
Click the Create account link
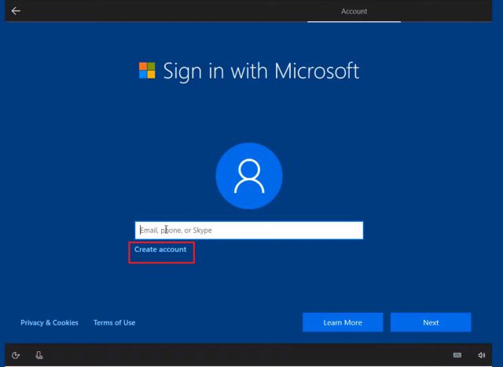coord(160,249)
